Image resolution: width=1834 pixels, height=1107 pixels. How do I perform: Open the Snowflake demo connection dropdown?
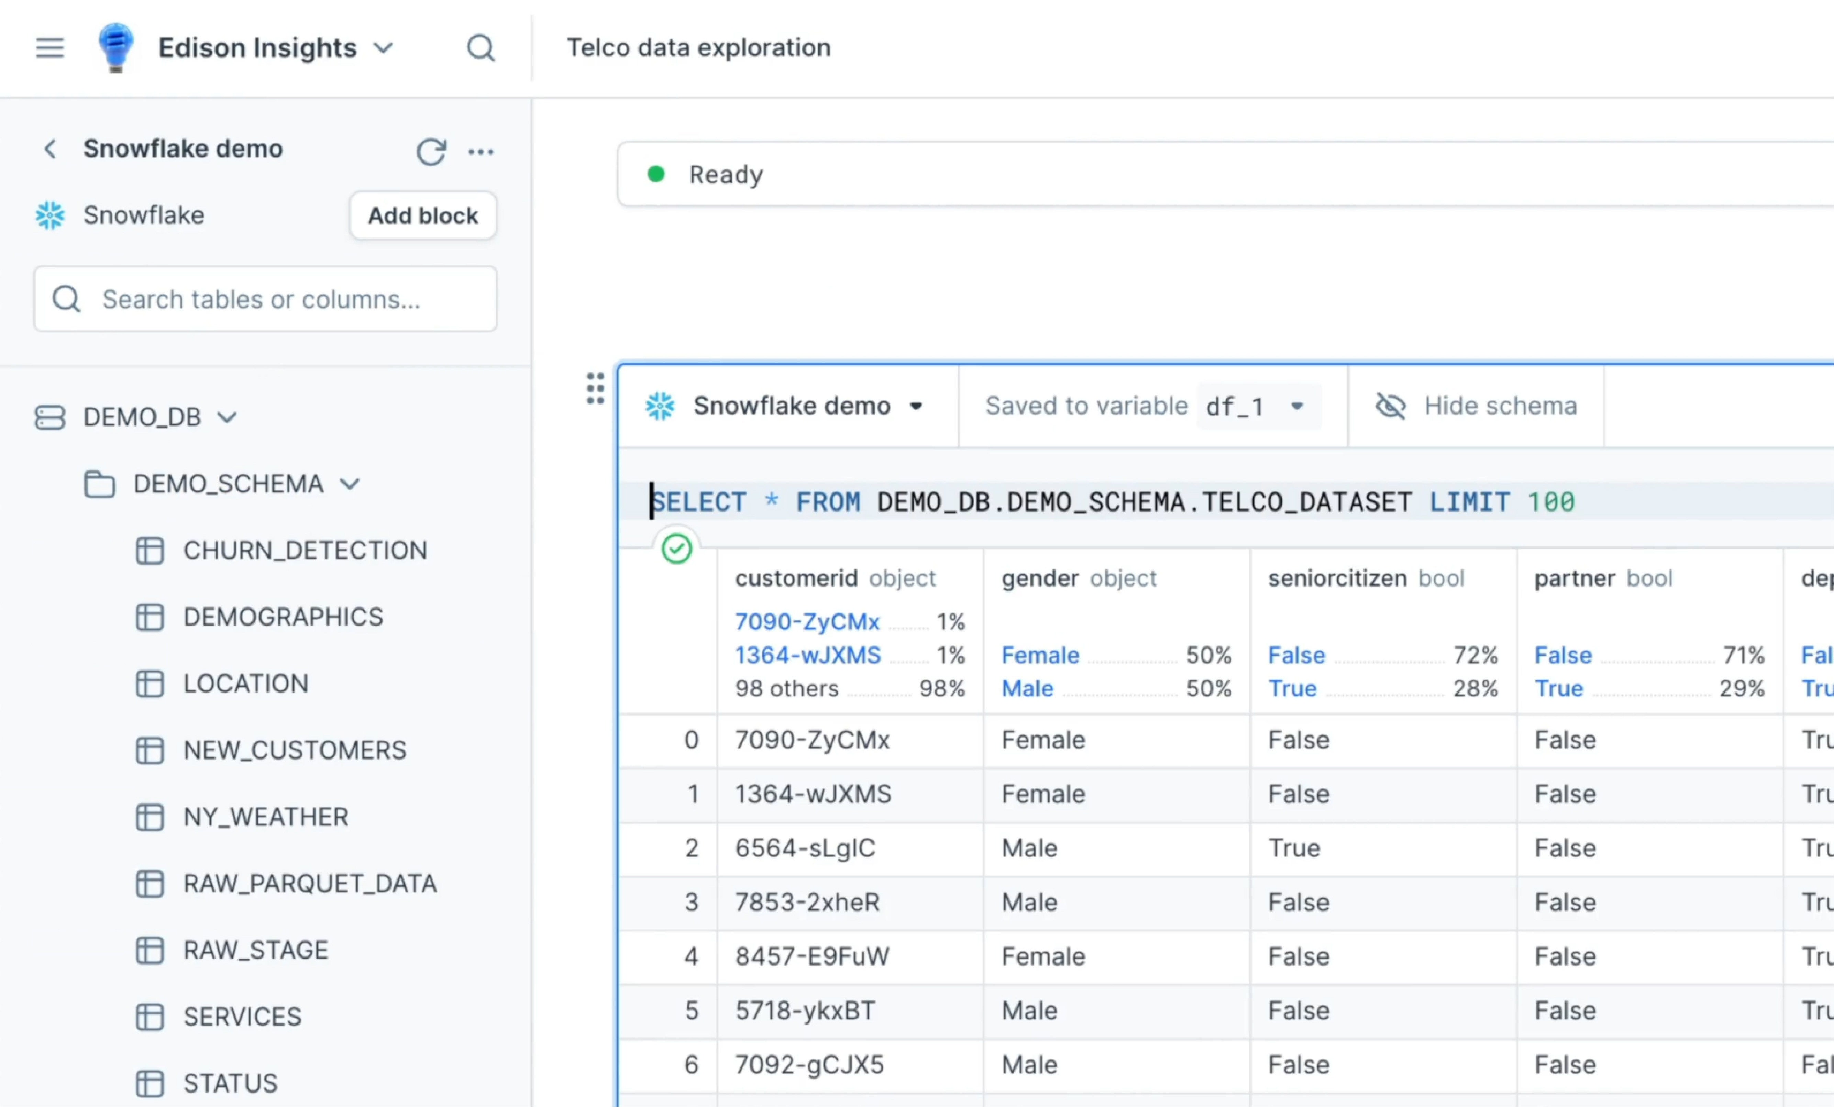point(916,407)
